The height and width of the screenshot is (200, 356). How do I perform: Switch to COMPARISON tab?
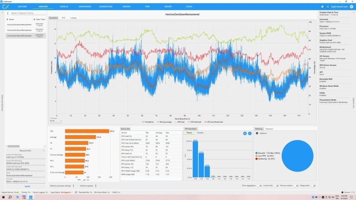85,7
